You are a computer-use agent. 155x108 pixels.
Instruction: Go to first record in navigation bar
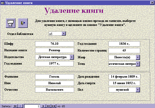pos(15,106)
